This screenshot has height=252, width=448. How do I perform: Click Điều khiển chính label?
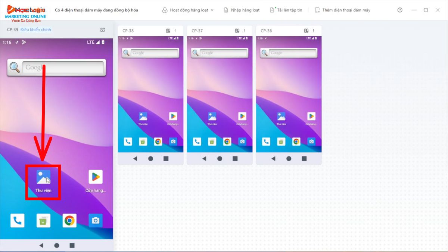36,29
